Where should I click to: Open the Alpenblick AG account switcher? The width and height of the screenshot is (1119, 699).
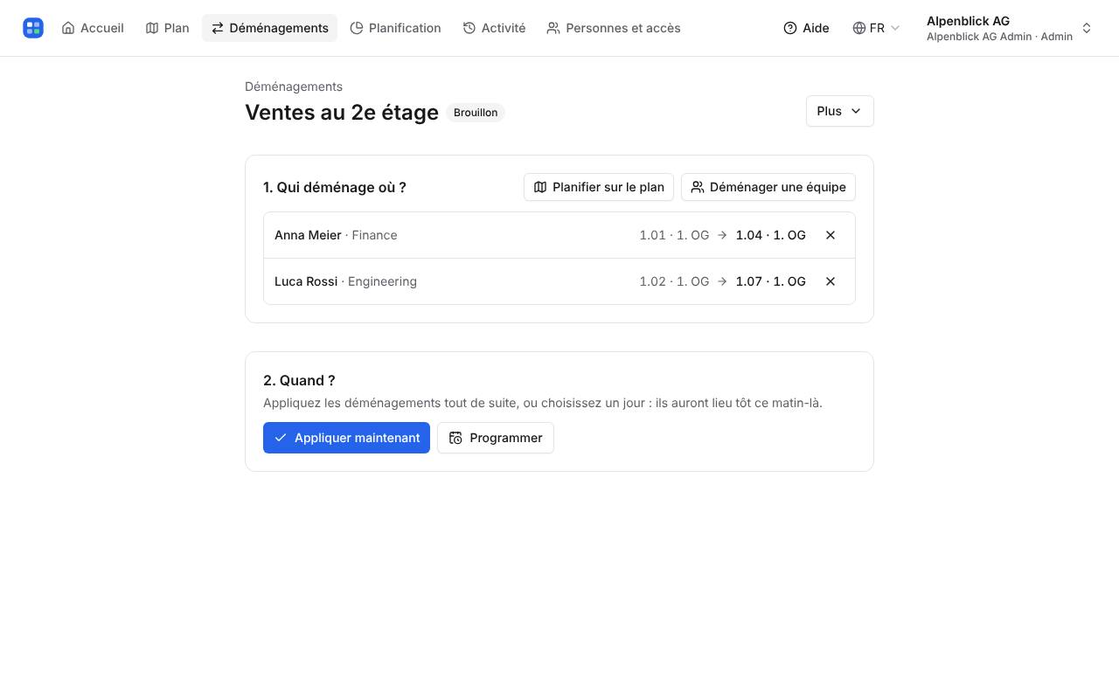1009,28
